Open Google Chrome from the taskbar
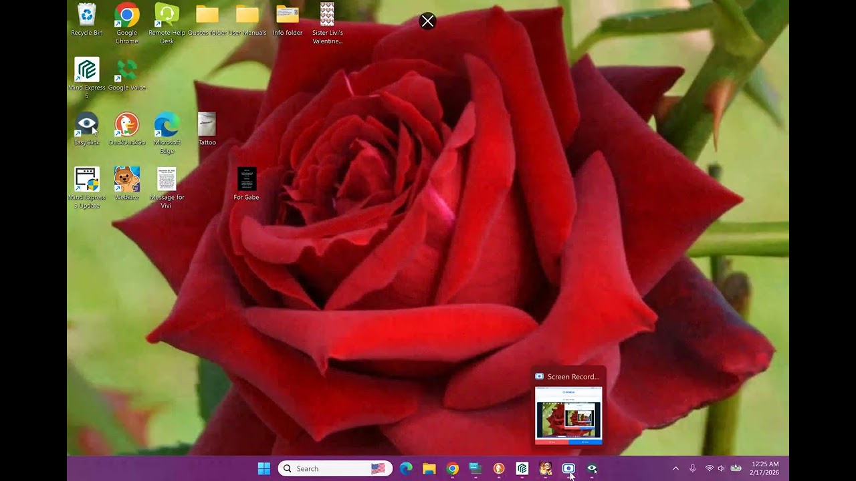Image resolution: width=856 pixels, height=481 pixels. 453,468
